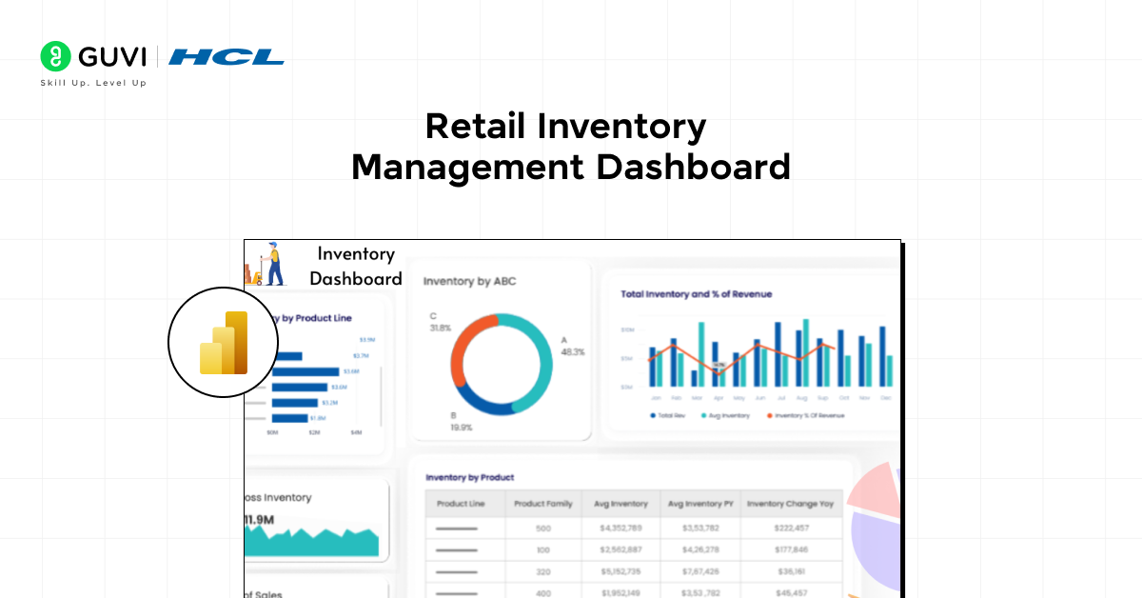
Task: Click the '$5,152,735' Avg Inventory cell
Action: click(x=621, y=571)
